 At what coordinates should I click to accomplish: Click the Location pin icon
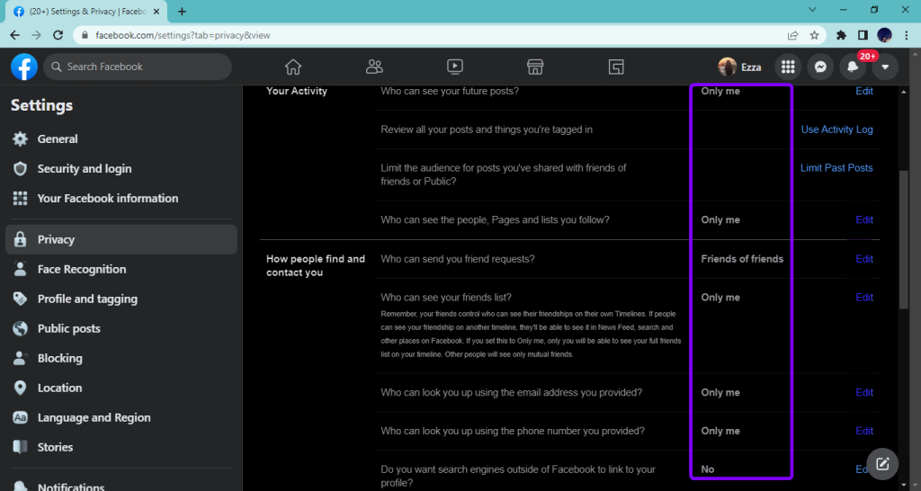21,388
